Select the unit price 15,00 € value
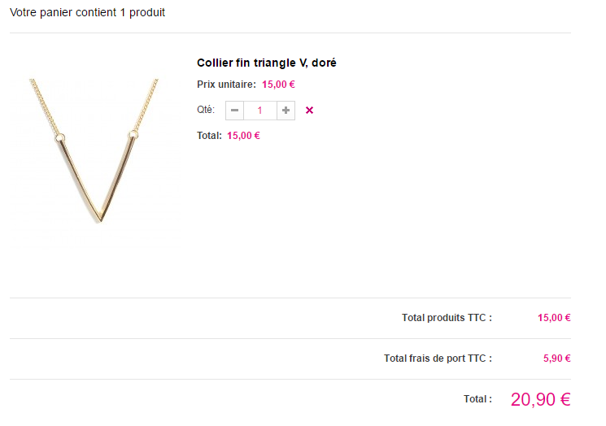Image resolution: width=606 pixels, height=426 pixels. click(x=278, y=84)
